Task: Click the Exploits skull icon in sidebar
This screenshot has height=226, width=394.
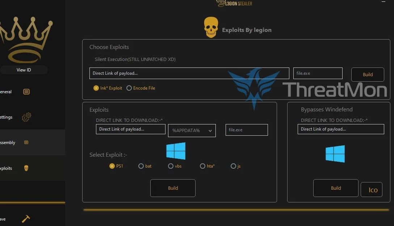Action: click(x=26, y=168)
